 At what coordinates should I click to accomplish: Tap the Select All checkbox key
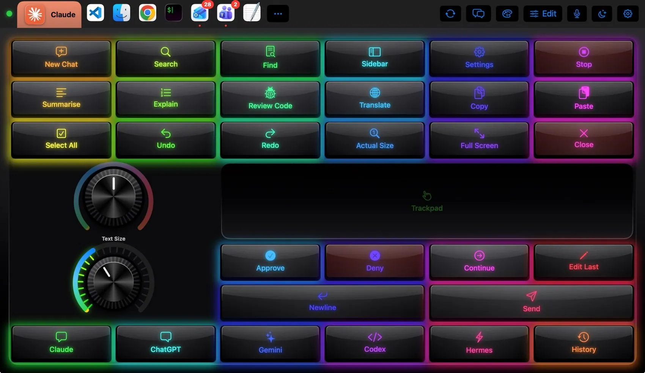pyautogui.click(x=61, y=139)
